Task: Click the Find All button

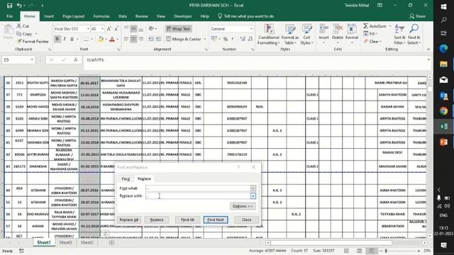Action: tap(187, 220)
